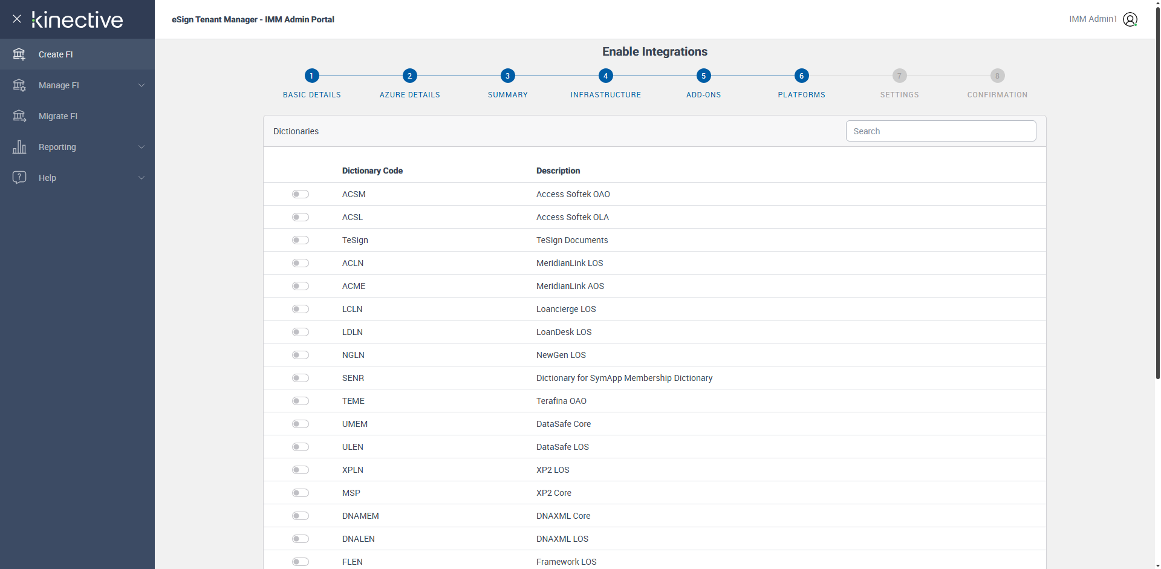
Task: Click the Reporting bar chart icon
Action: (19, 147)
